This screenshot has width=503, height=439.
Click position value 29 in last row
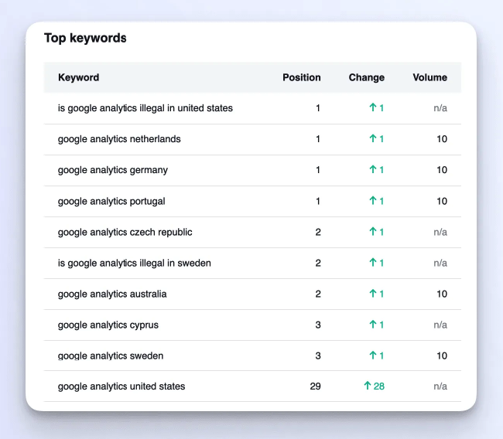point(315,386)
